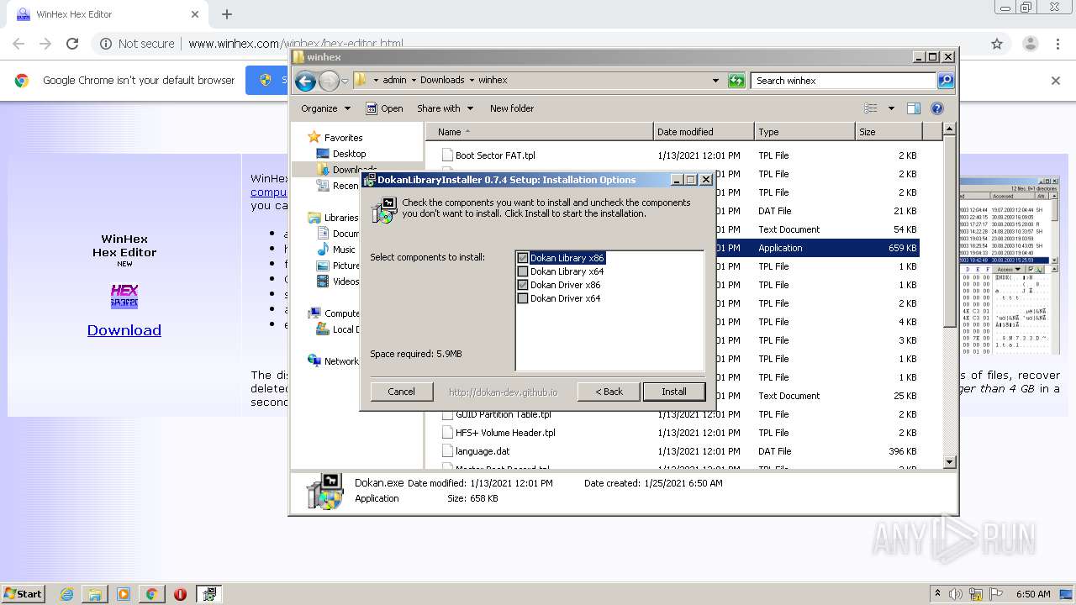Uncheck the Dokan Driver x86 component
Image resolution: width=1076 pixels, height=605 pixels.
[523, 285]
